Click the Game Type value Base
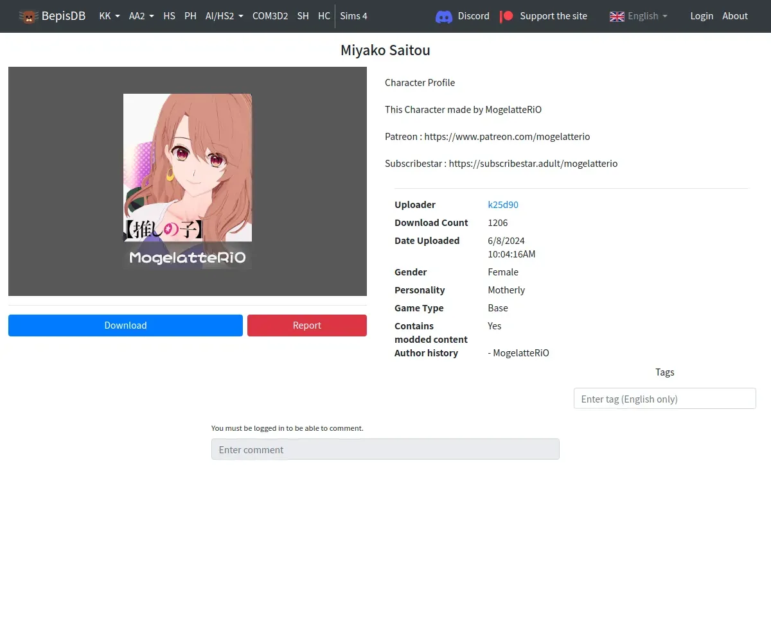 click(x=498, y=308)
